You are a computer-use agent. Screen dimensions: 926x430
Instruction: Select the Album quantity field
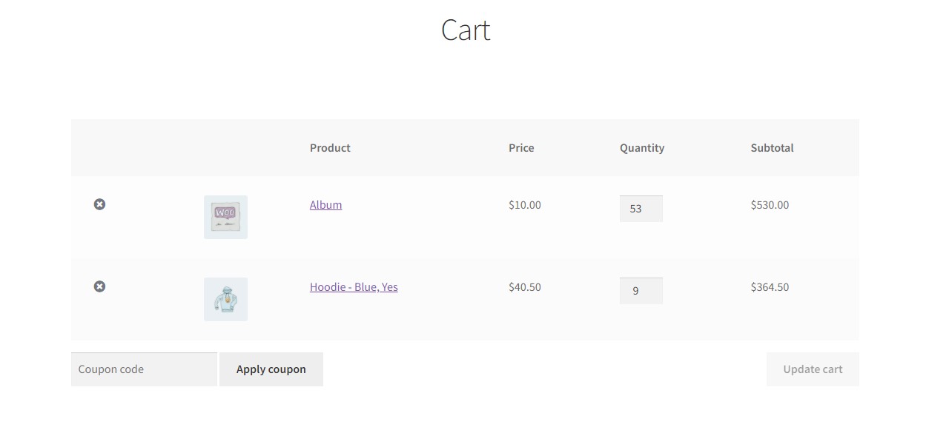tap(641, 208)
